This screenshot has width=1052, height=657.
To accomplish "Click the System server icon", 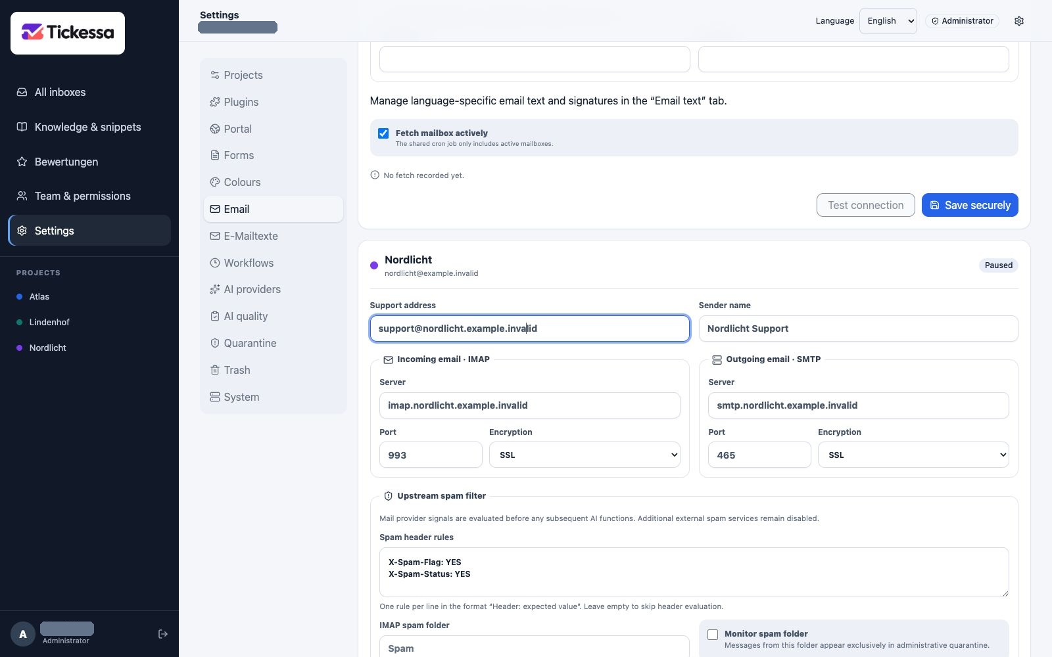I will [215, 397].
